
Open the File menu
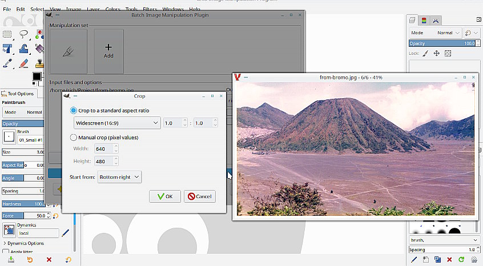click(x=7, y=9)
